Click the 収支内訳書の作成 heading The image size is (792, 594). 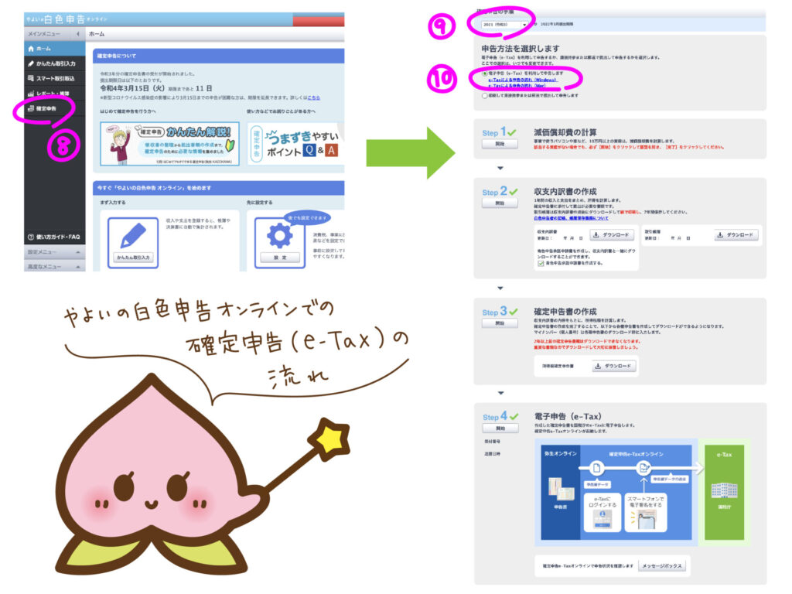(565, 192)
